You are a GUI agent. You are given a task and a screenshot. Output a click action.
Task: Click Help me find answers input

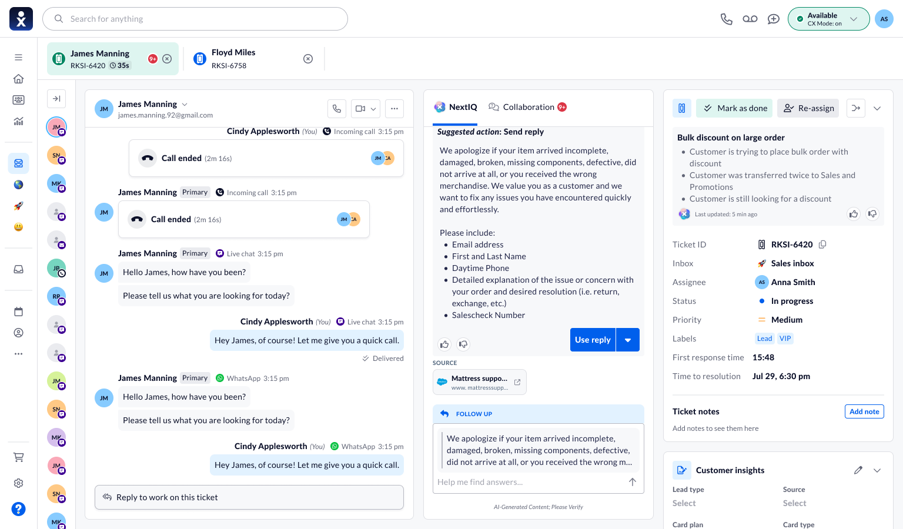[529, 482]
